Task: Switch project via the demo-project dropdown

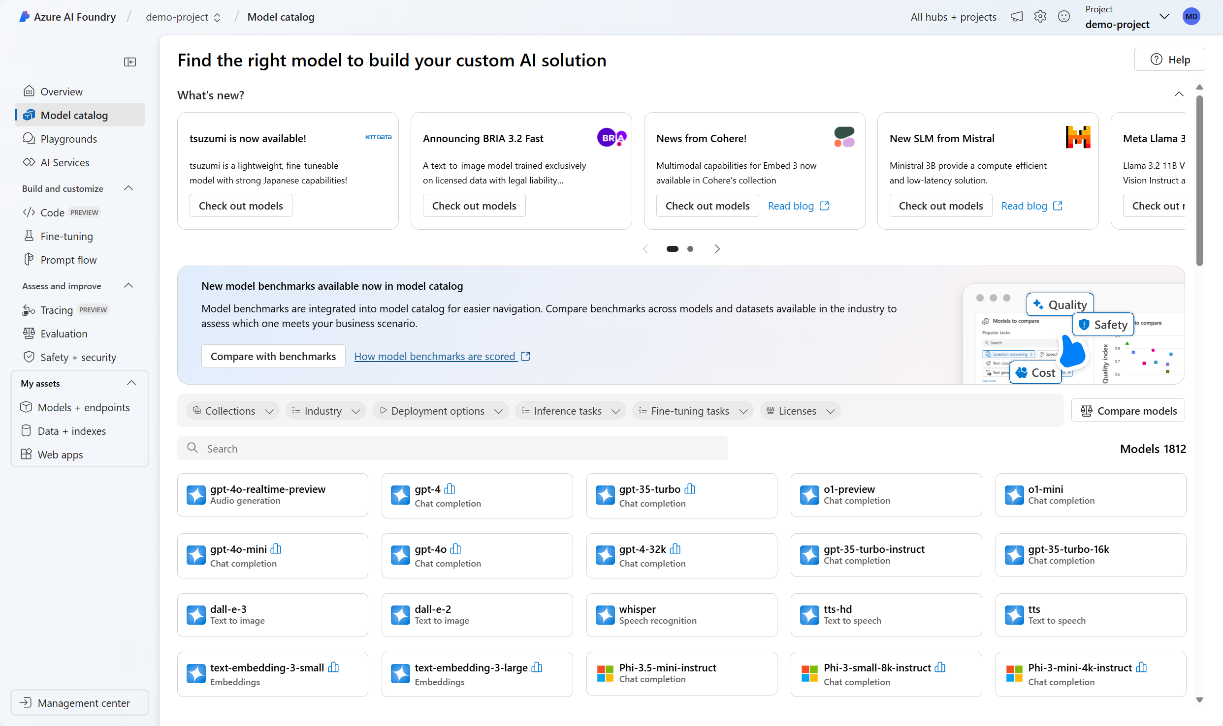Action: (x=217, y=17)
